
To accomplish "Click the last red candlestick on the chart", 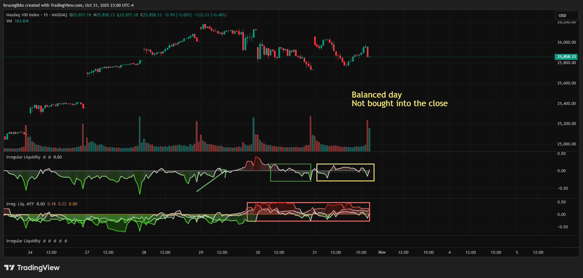I will (368, 52).
